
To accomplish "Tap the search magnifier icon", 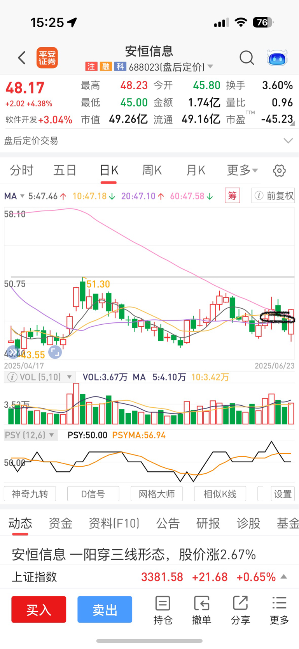I will click(247, 58).
